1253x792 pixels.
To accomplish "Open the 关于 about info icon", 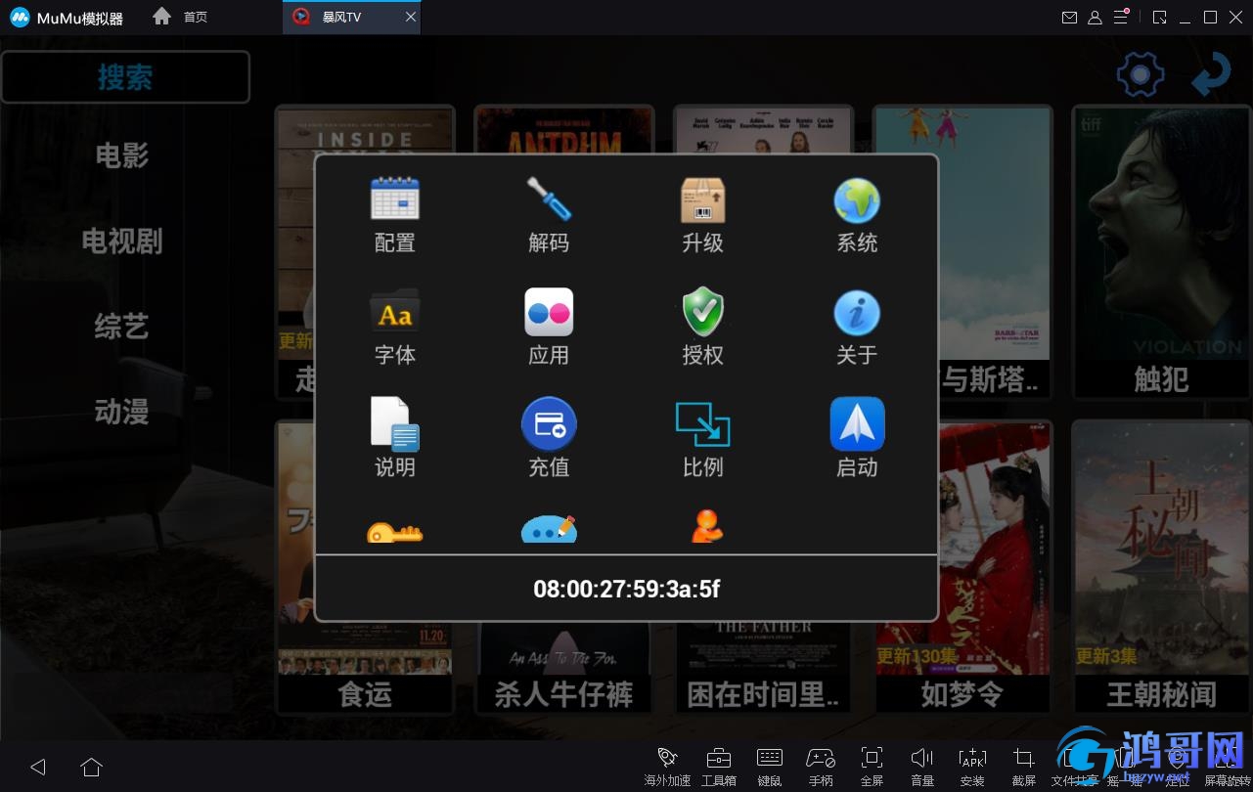I will [x=857, y=313].
